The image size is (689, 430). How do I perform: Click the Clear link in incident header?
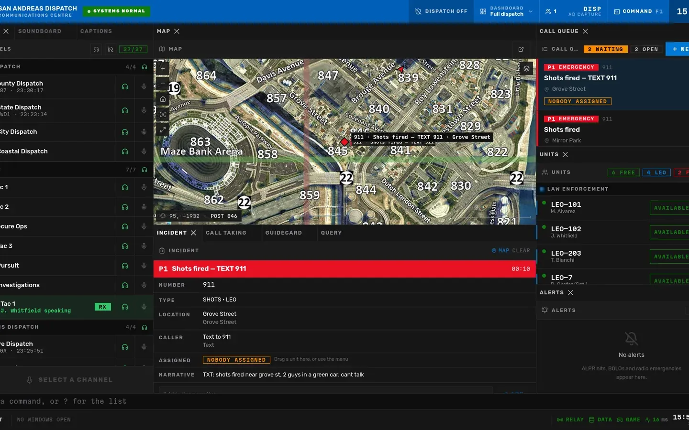point(521,250)
